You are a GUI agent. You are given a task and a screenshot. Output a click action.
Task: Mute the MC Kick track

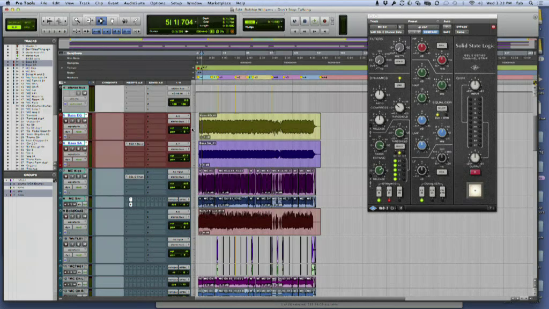[85, 176]
